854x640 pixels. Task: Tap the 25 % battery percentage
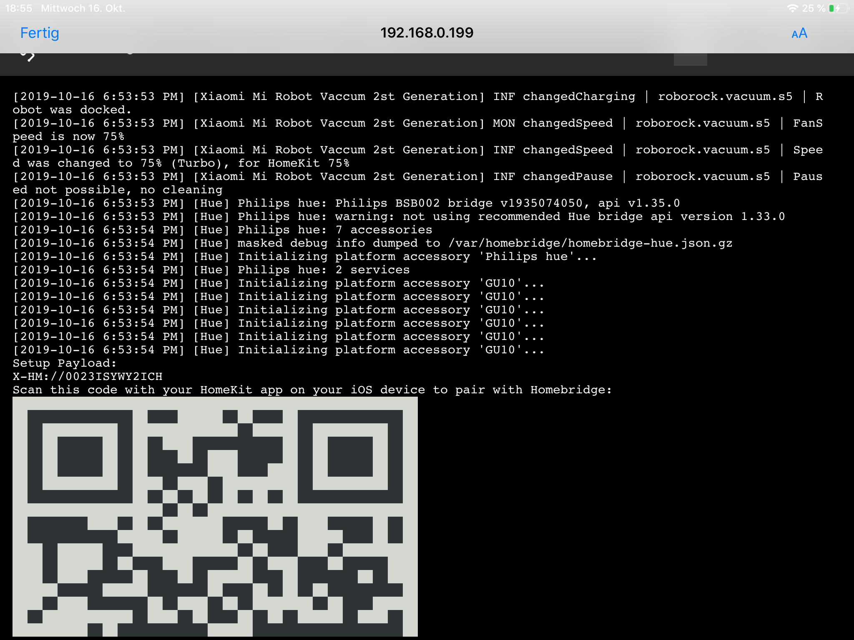(x=814, y=8)
